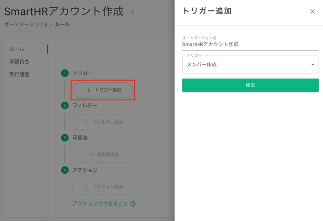
Task: Click the トリガー追加 dashed button
Action: pyautogui.click(x=103, y=90)
